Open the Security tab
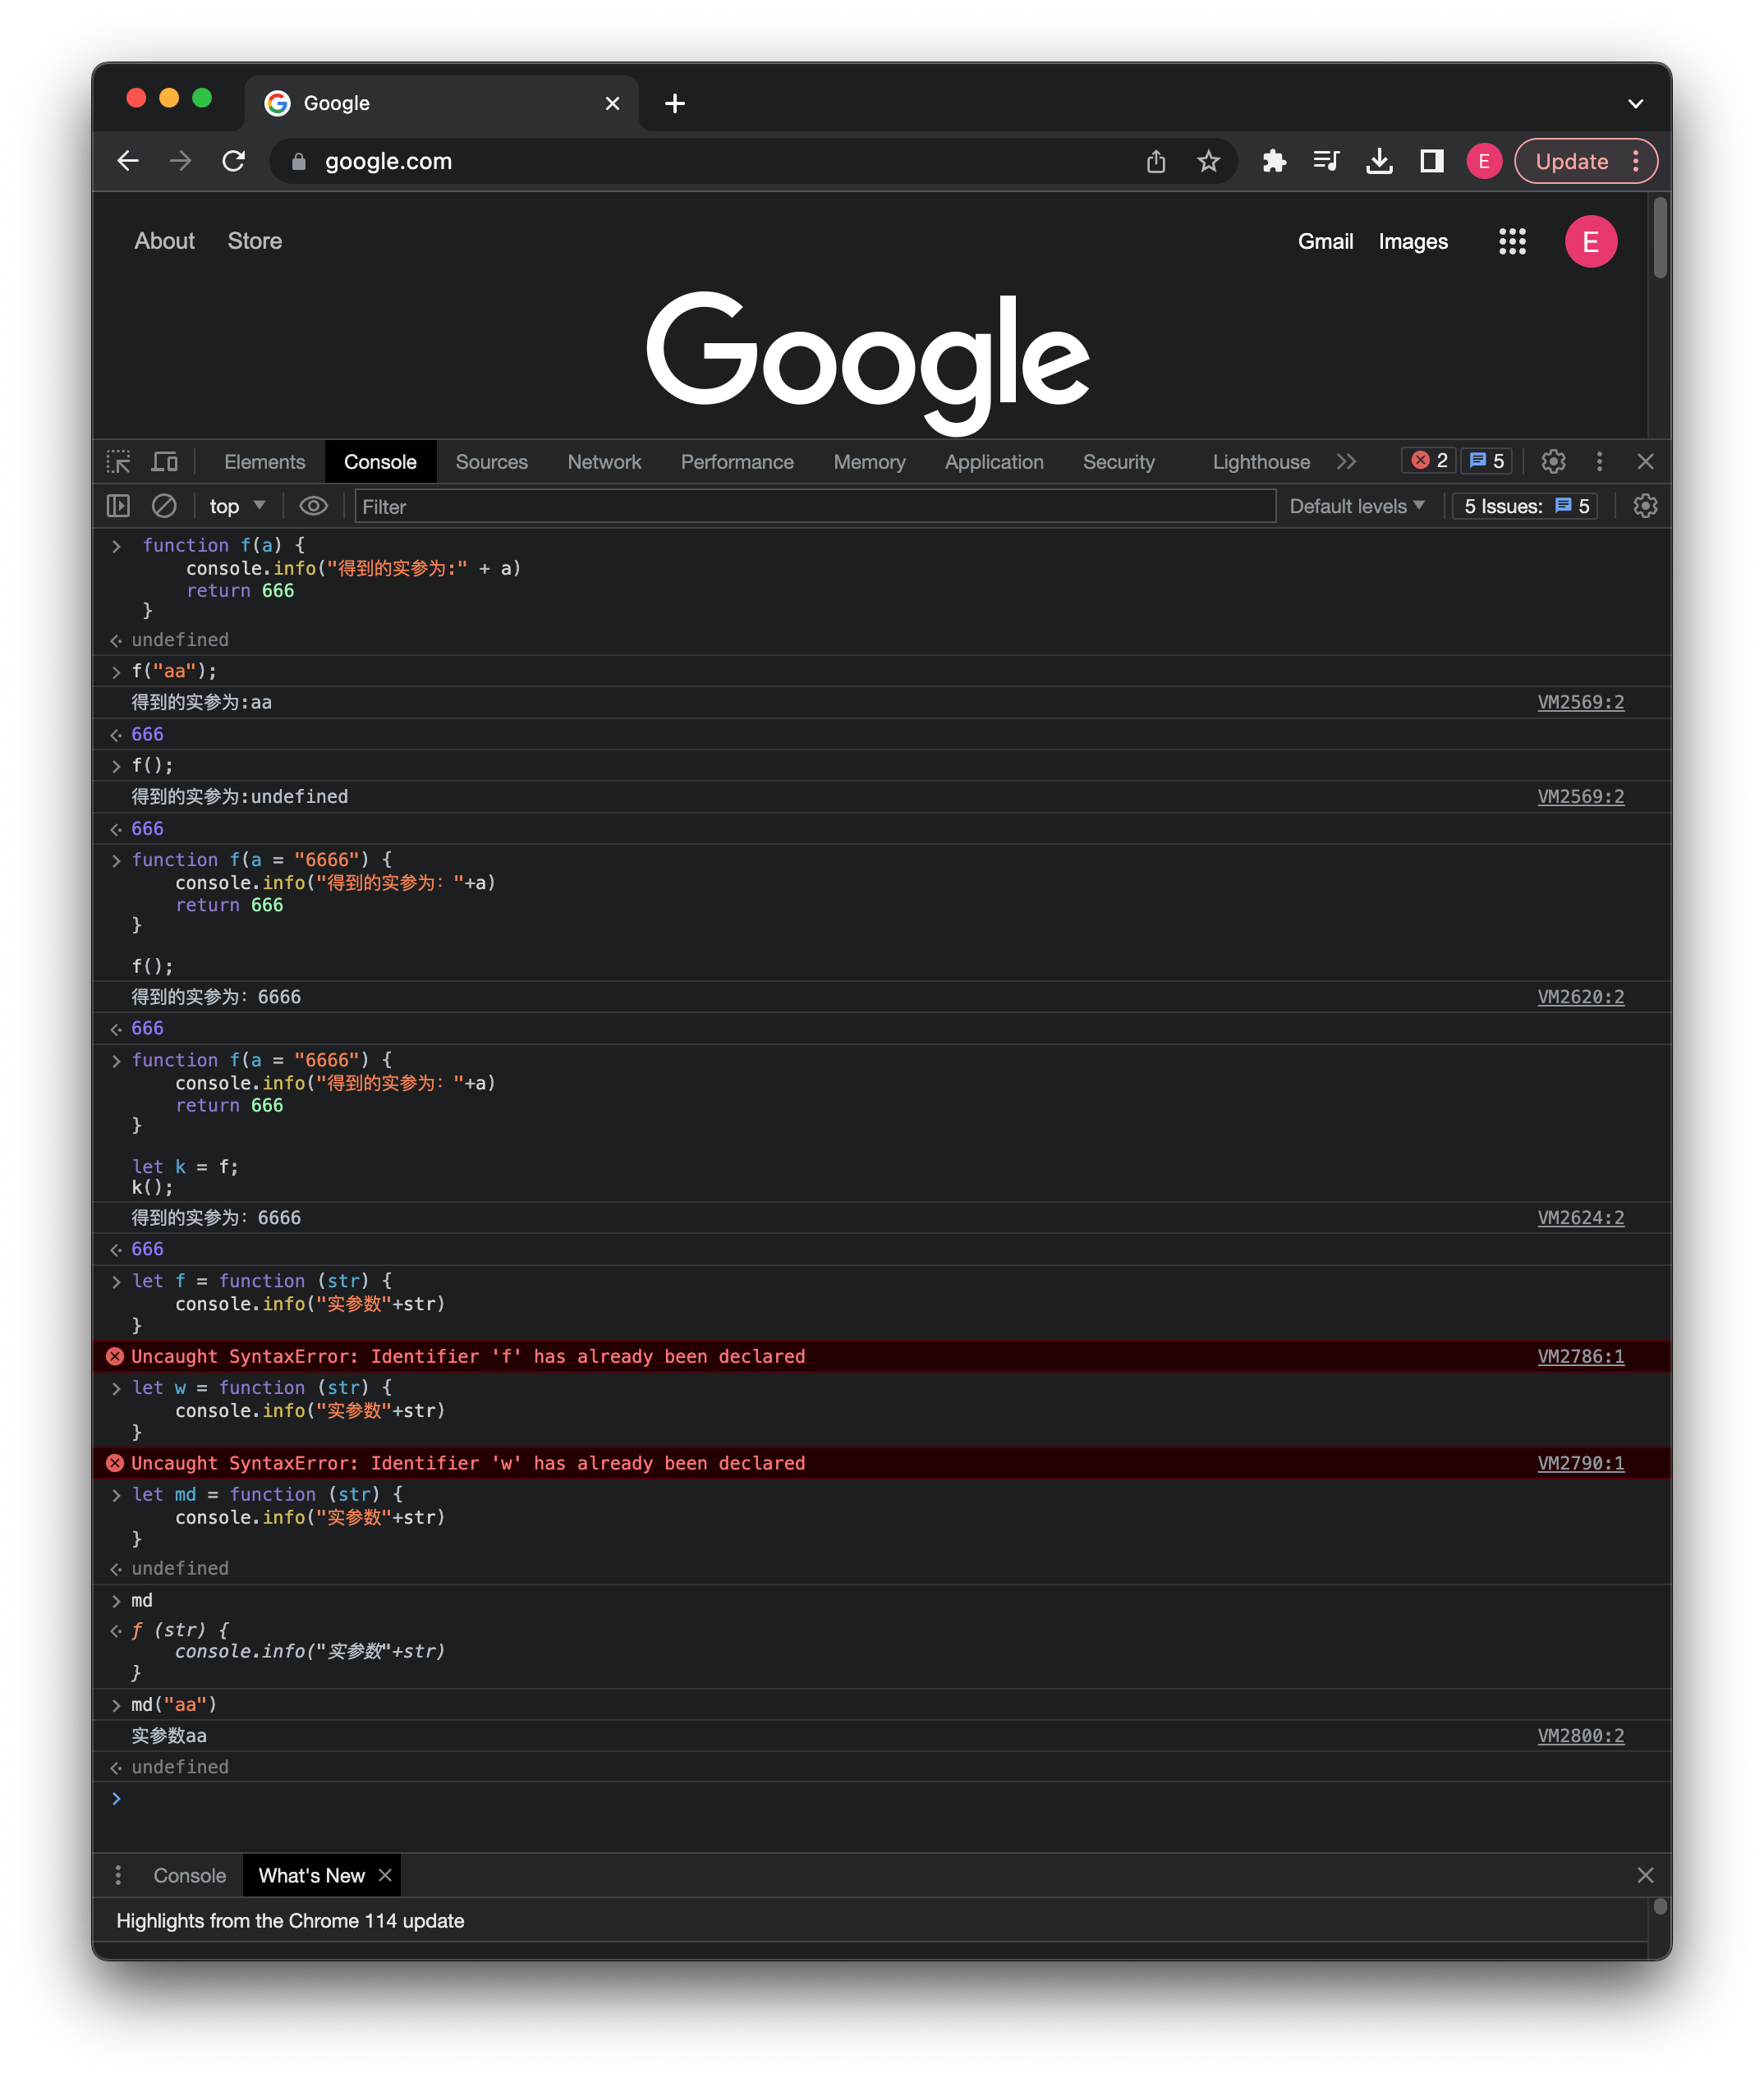This screenshot has width=1764, height=2082. [1118, 461]
